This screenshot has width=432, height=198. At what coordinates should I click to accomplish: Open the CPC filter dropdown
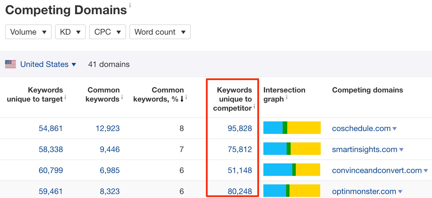coord(107,32)
